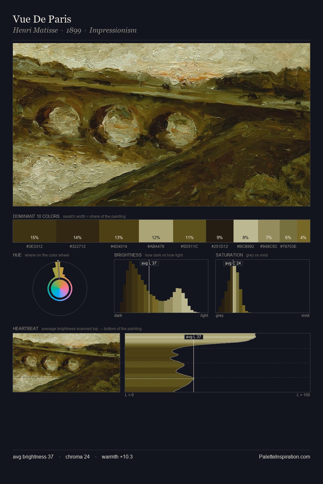Click the "Impressionism" style label
Image resolution: width=323 pixels, height=484 pixels.
113,30
